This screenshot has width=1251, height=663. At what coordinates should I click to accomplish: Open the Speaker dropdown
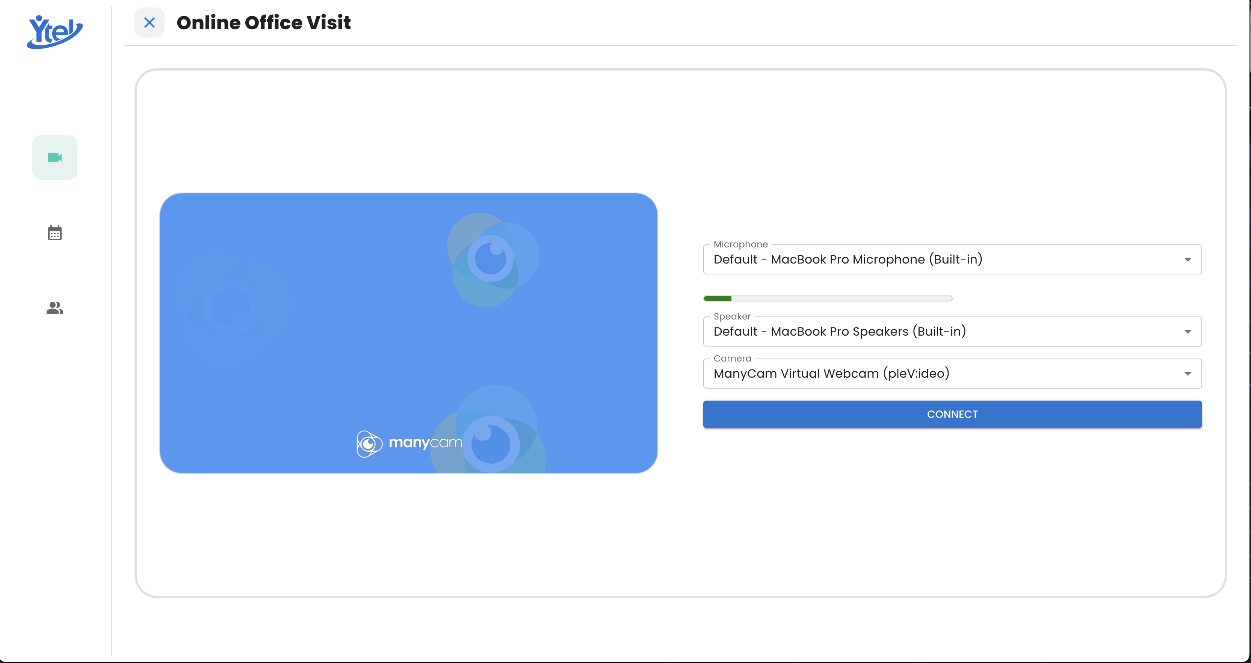952,331
